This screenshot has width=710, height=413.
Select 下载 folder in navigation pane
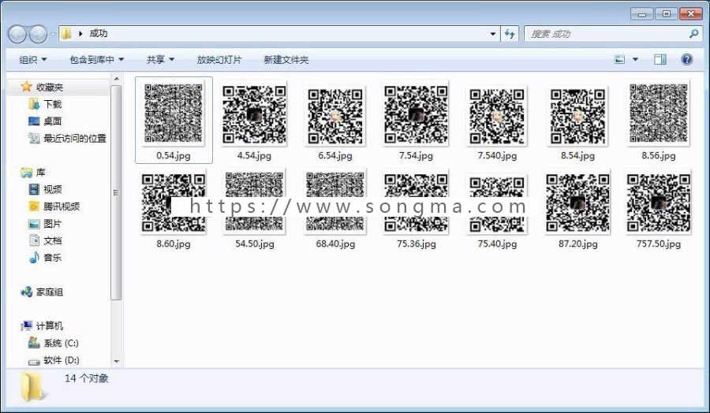tap(53, 104)
